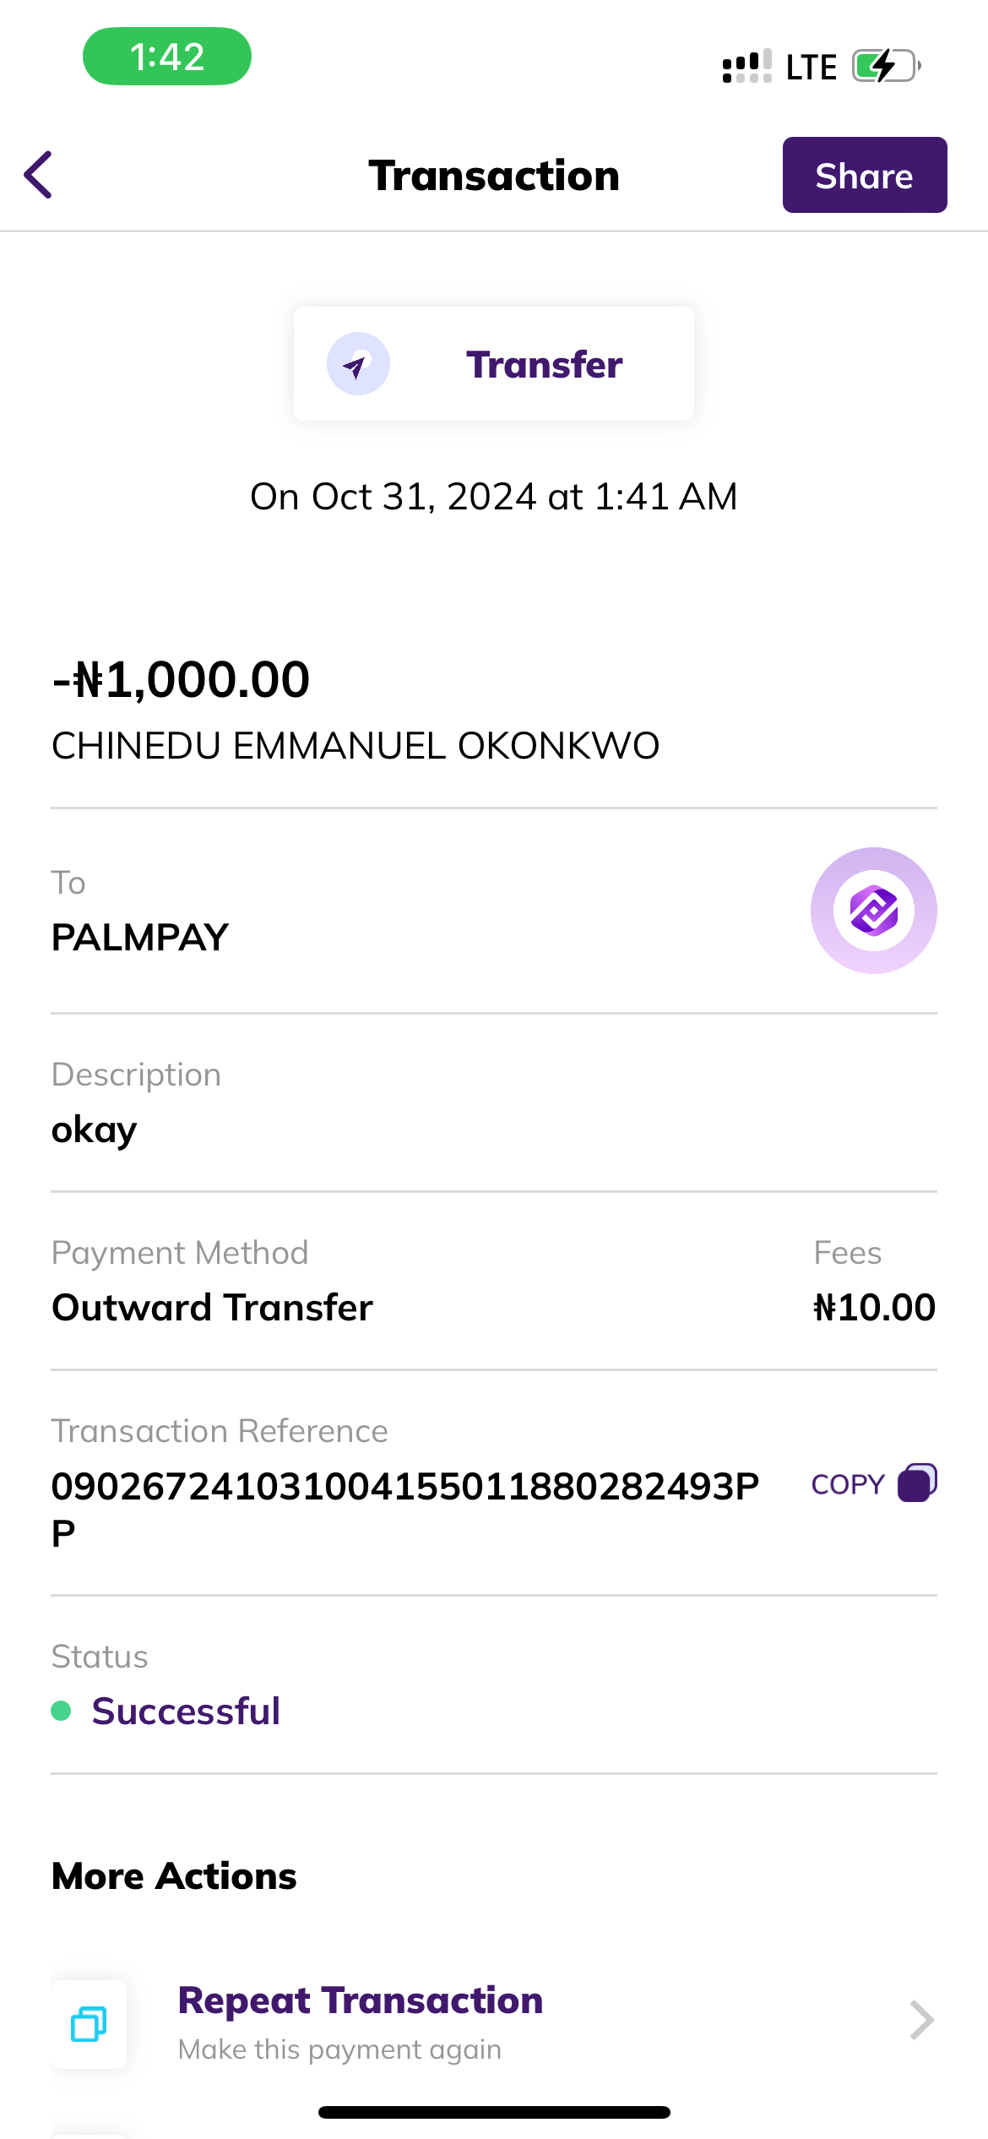Screen dimensions: 988x2139
Task: Tap the PalmPay bank logo
Action: [x=873, y=911]
